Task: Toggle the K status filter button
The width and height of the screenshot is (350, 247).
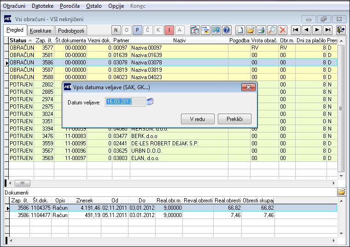Action: click(158, 30)
